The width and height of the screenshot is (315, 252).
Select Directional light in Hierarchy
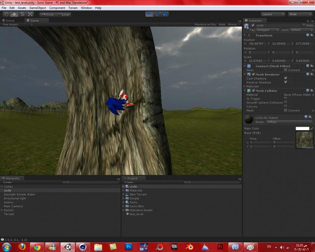[x=15, y=198]
